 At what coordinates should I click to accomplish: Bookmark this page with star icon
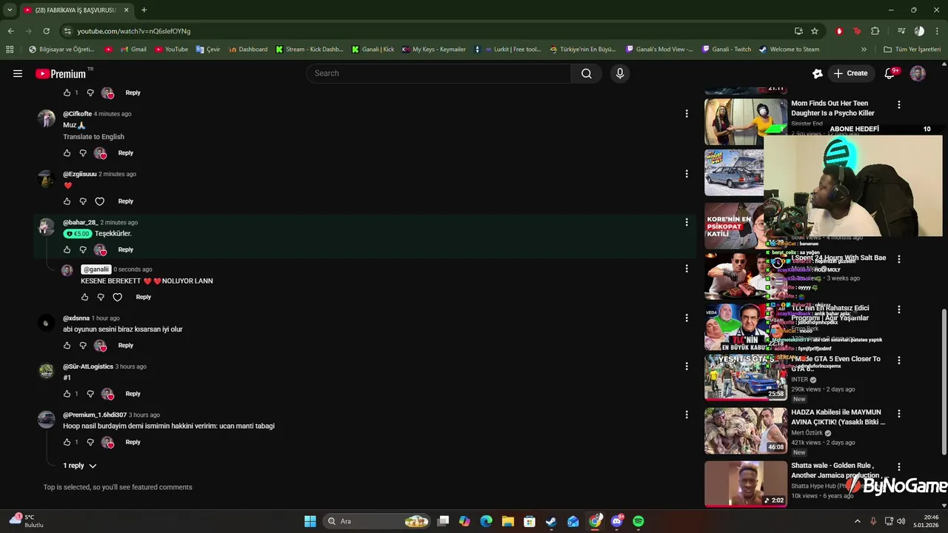tap(815, 31)
